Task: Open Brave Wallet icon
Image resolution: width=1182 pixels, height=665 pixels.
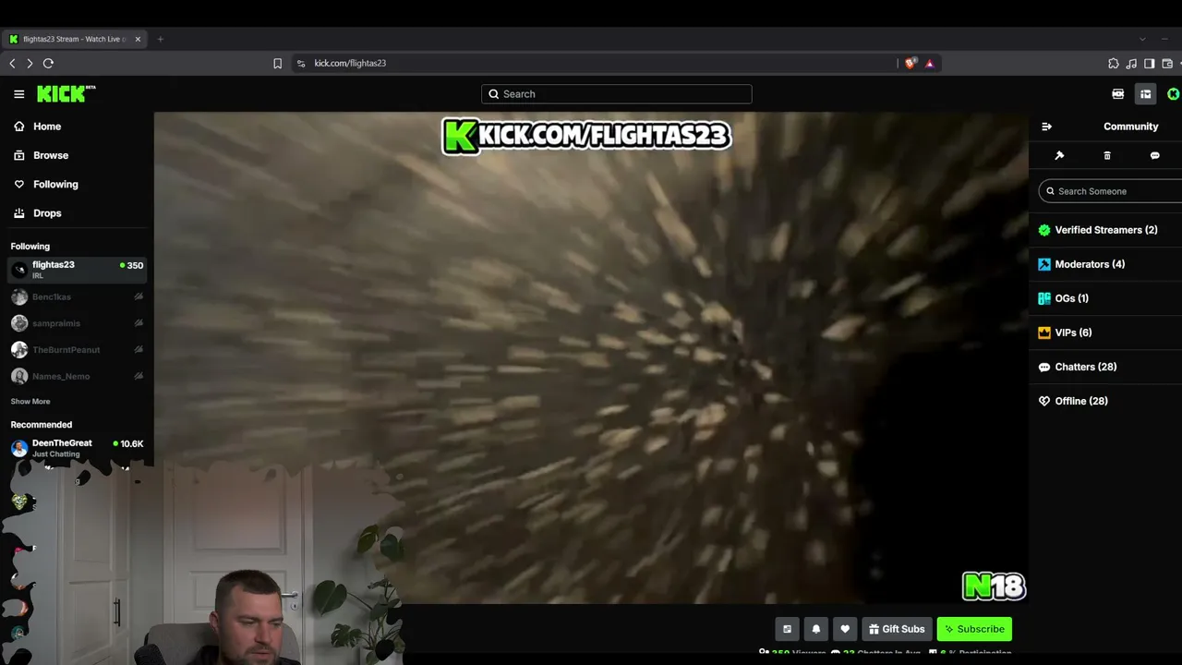Action: coord(1167,64)
